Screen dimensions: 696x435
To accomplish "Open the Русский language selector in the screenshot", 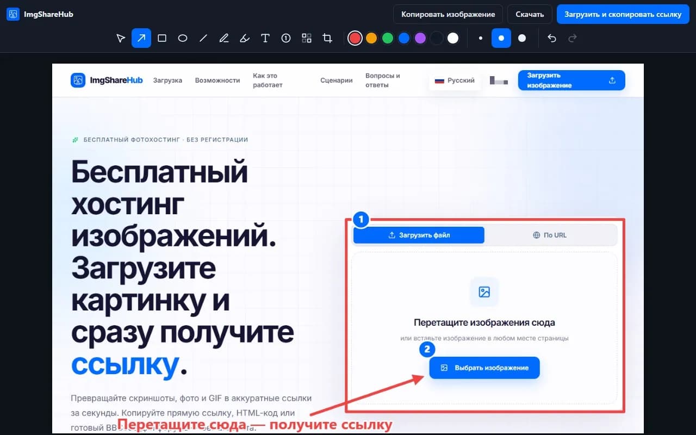I will point(455,80).
